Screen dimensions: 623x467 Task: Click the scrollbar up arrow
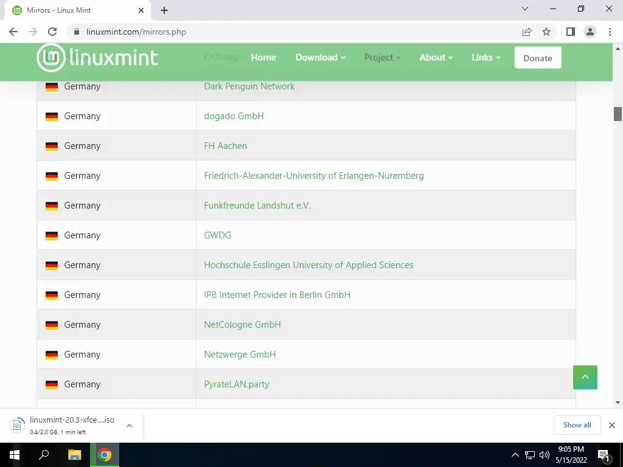click(618, 49)
